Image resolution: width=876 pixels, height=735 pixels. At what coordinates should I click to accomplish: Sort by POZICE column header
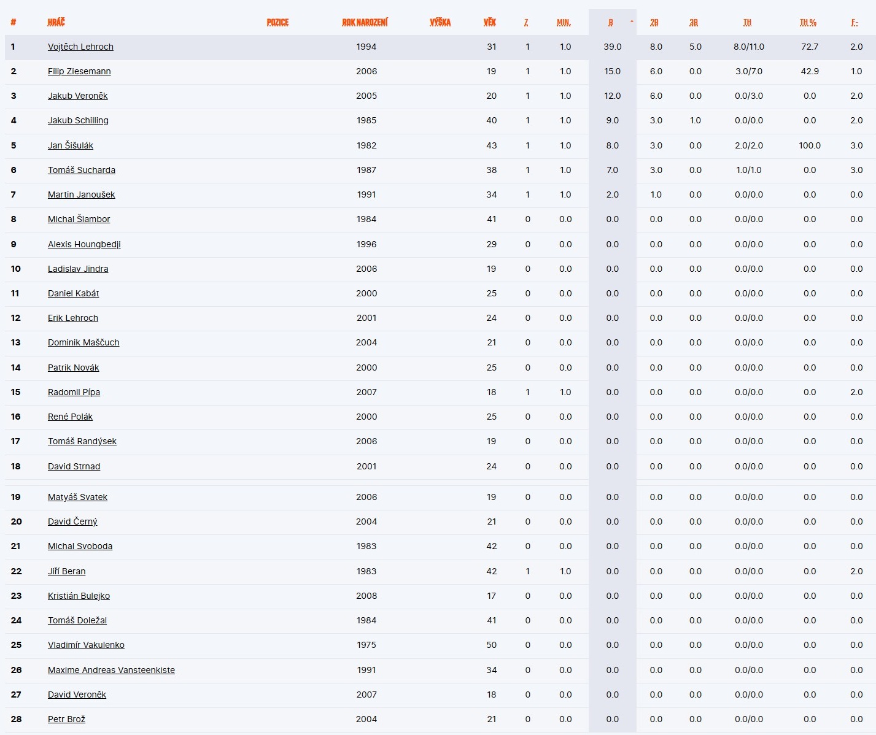click(x=277, y=23)
